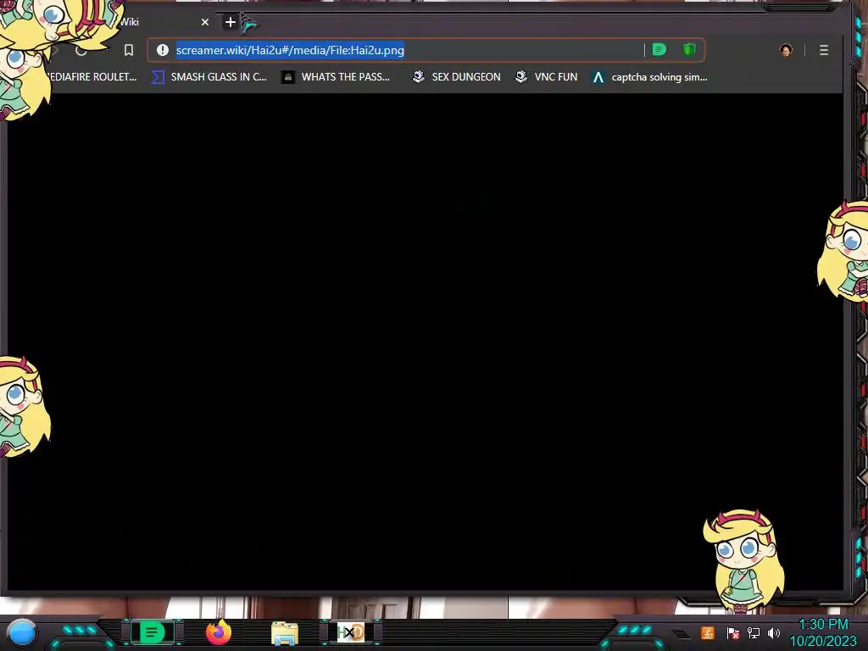Reload the current page
This screenshot has height=651, width=868.
[x=81, y=50]
